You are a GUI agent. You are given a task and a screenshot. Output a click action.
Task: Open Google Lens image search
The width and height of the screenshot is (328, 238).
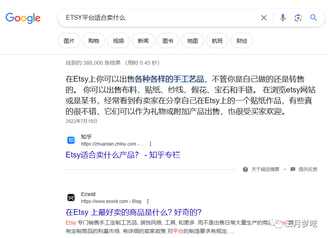298,18
